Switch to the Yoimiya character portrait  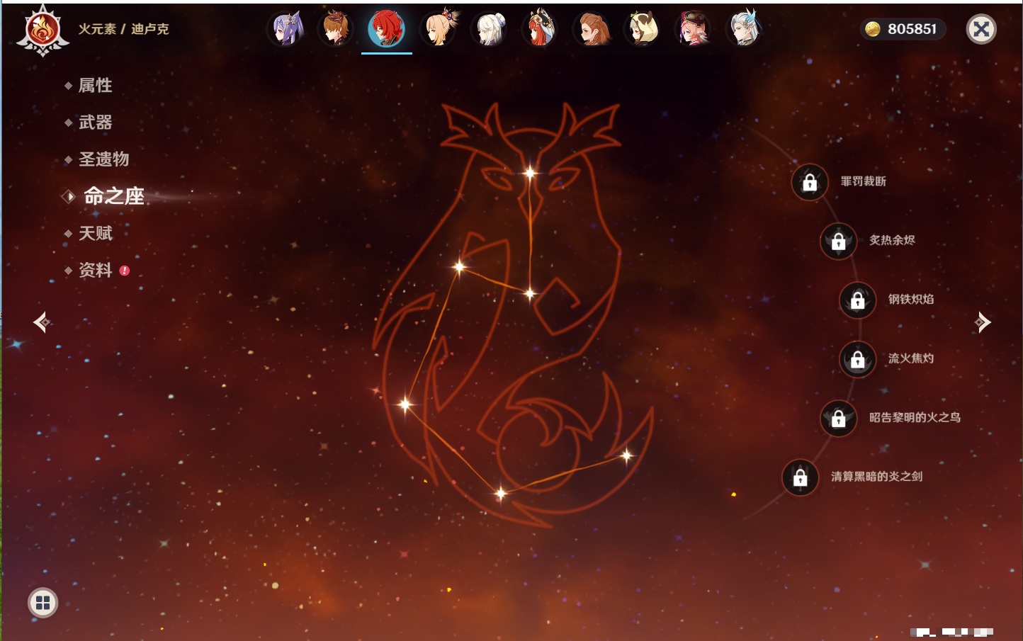[x=439, y=29]
